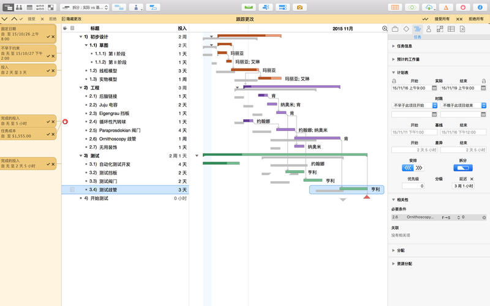Go to next change with down chevron
The width and height of the screenshot is (490, 306).
click(x=4, y=19)
